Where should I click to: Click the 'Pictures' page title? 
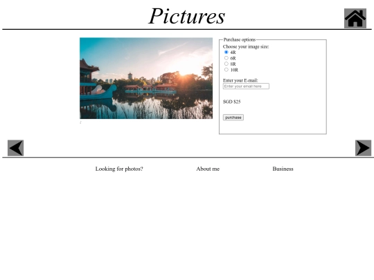point(187,16)
